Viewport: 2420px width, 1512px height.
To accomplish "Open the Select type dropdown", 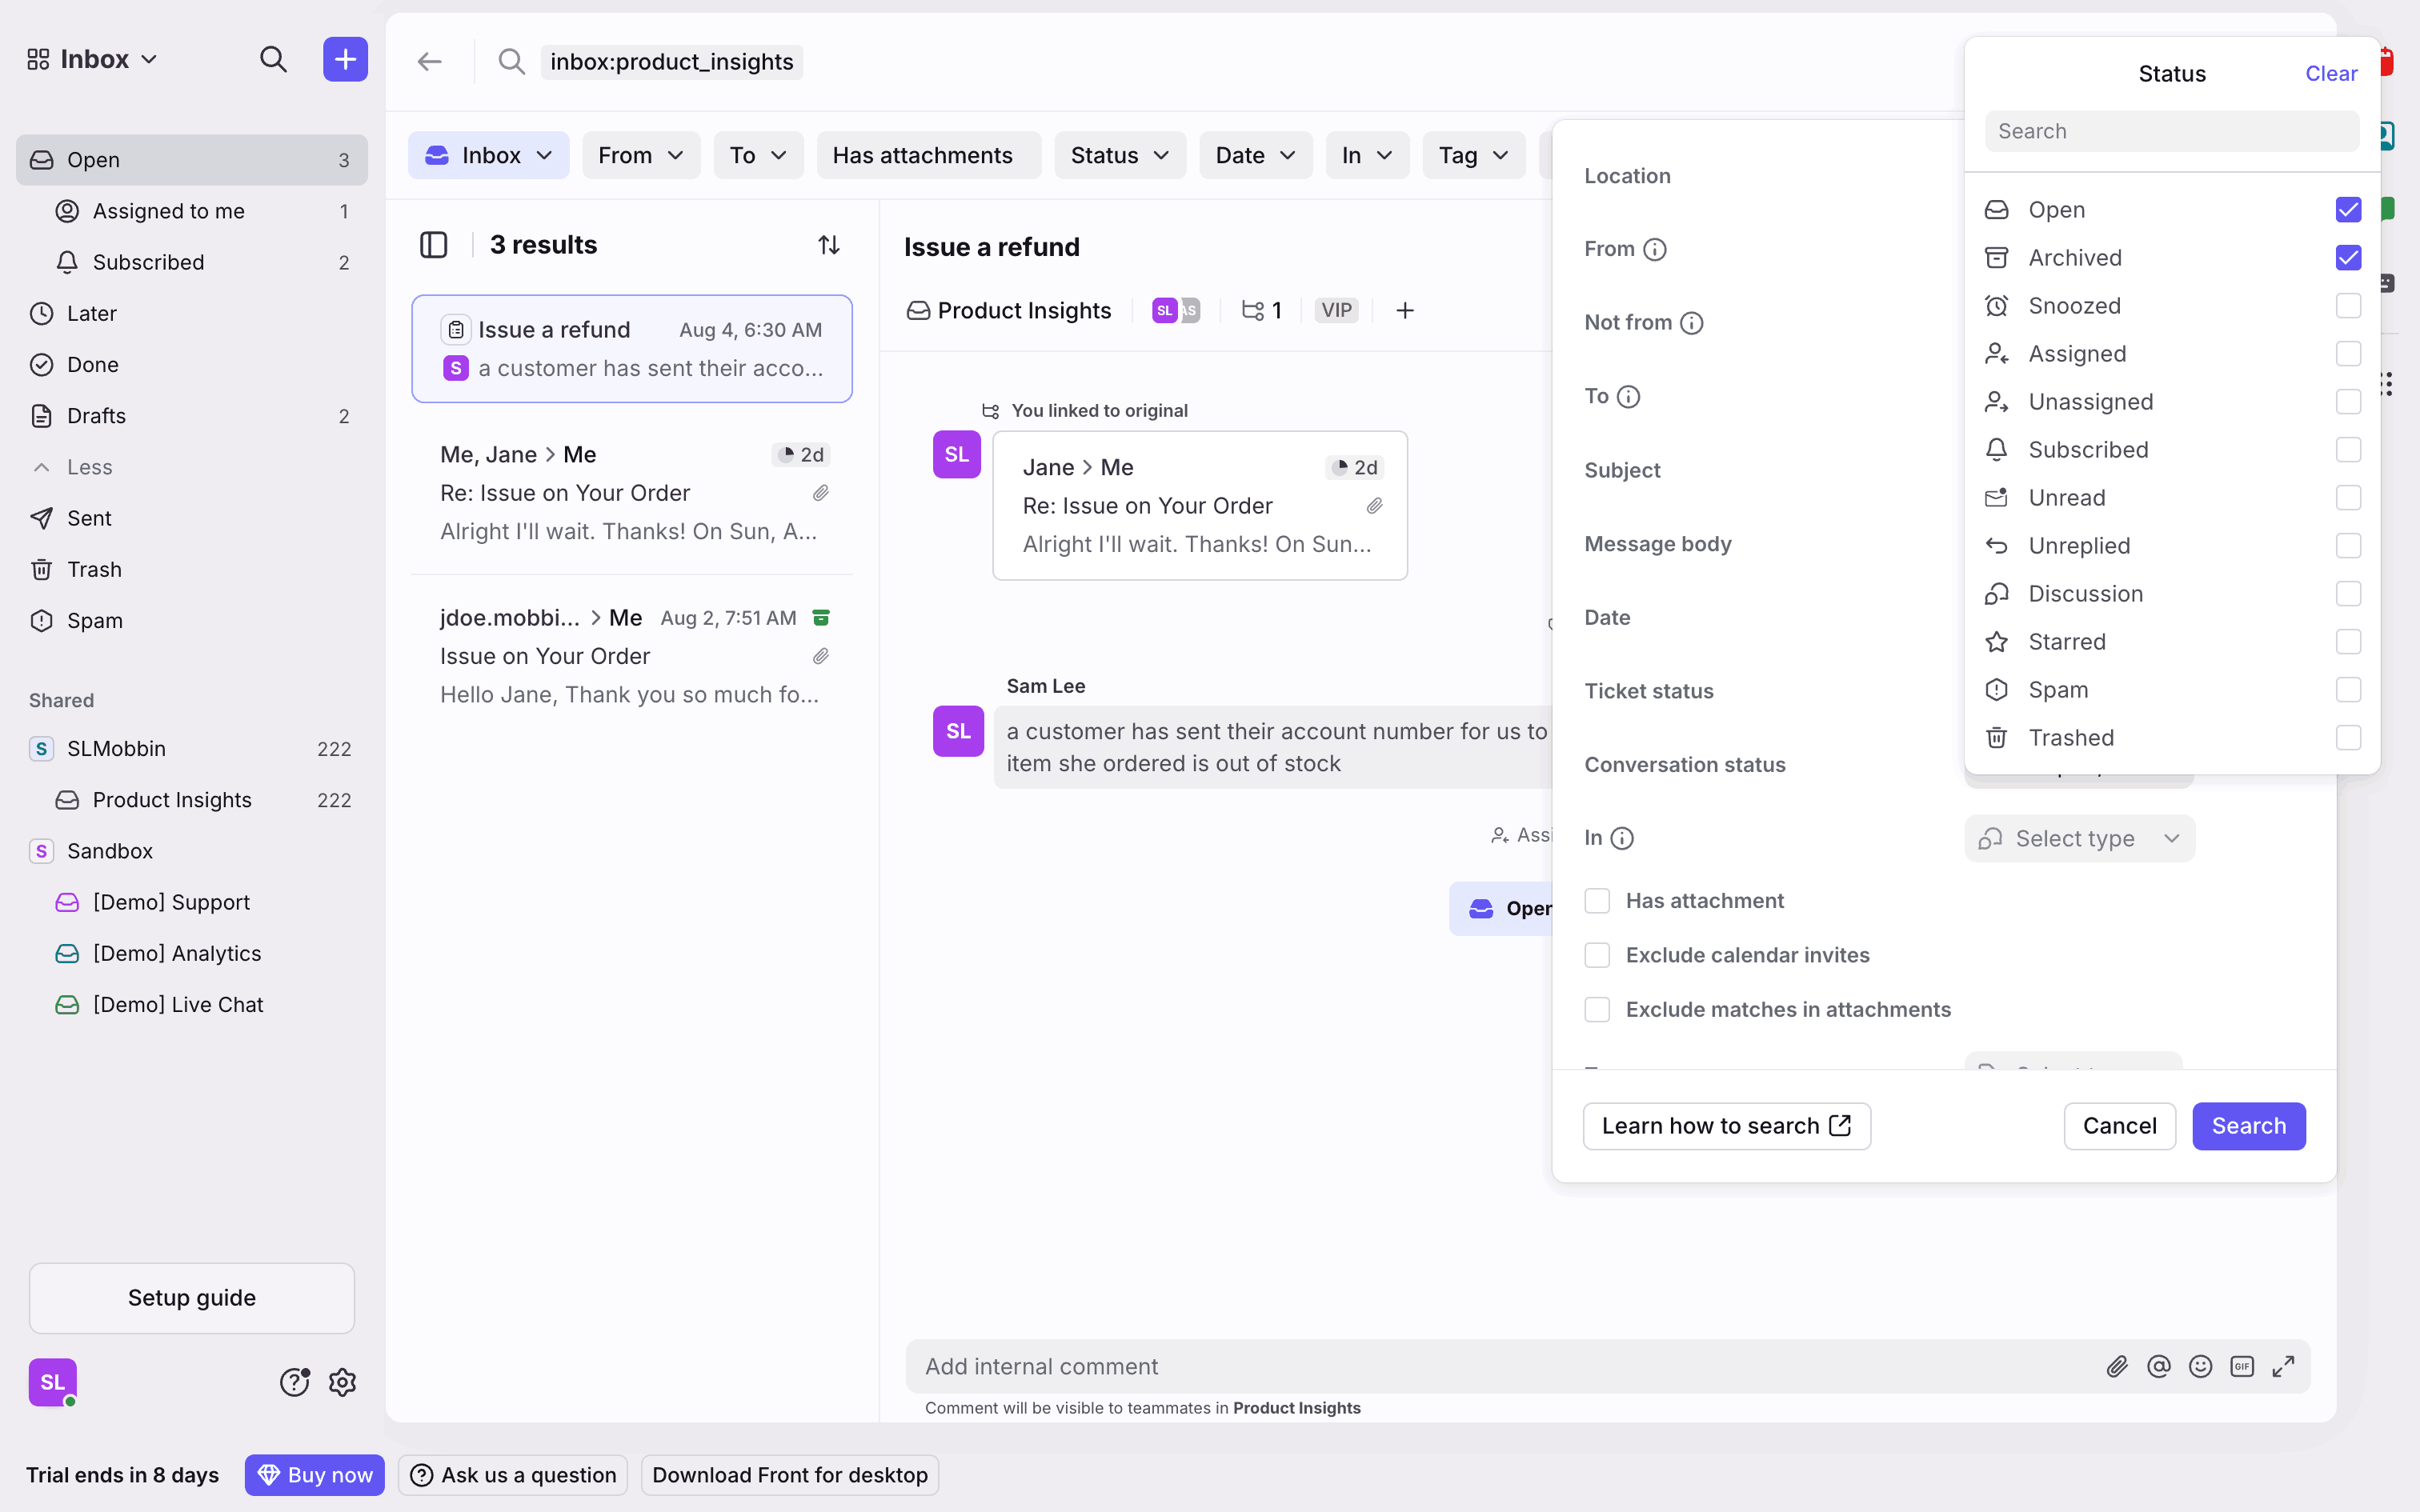I will (x=2079, y=838).
